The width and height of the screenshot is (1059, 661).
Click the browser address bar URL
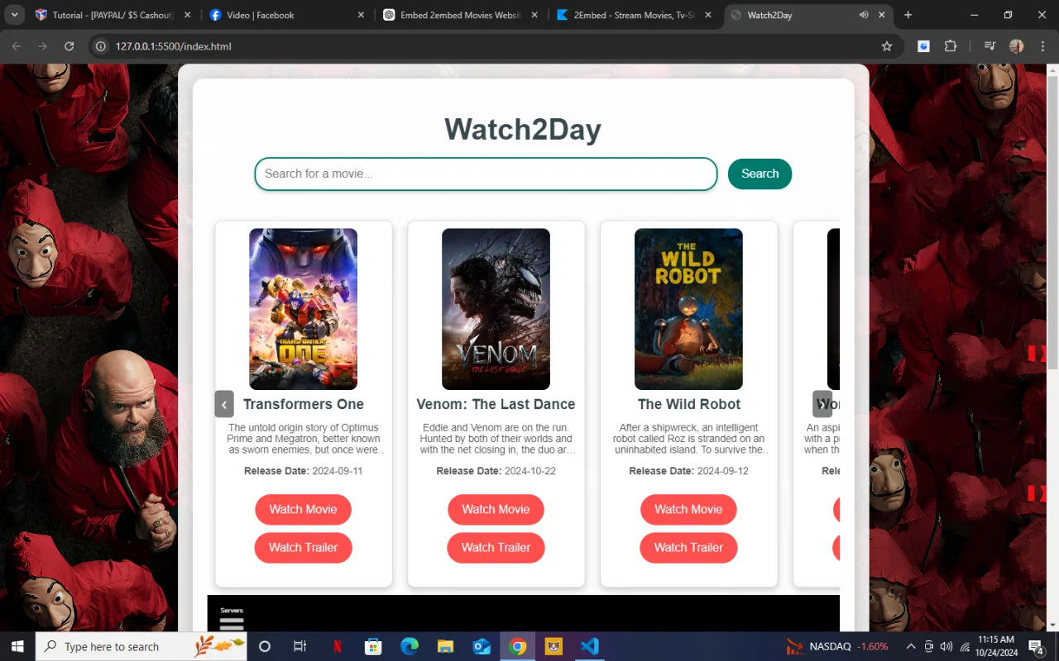pyautogui.click(x=174, y=46)
